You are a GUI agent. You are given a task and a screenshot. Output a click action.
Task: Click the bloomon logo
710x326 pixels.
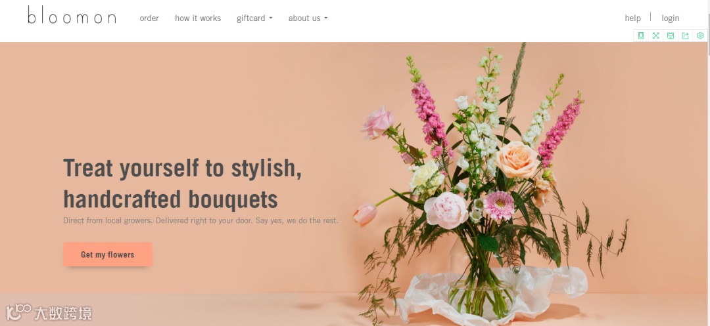72,15
